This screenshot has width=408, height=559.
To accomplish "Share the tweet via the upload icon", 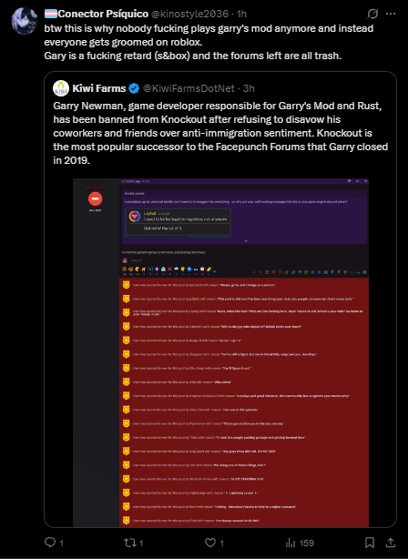I will pos(391,543).
